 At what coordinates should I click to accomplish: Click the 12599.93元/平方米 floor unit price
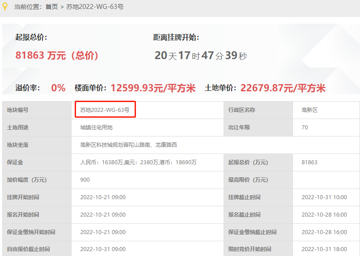(153, 88)
